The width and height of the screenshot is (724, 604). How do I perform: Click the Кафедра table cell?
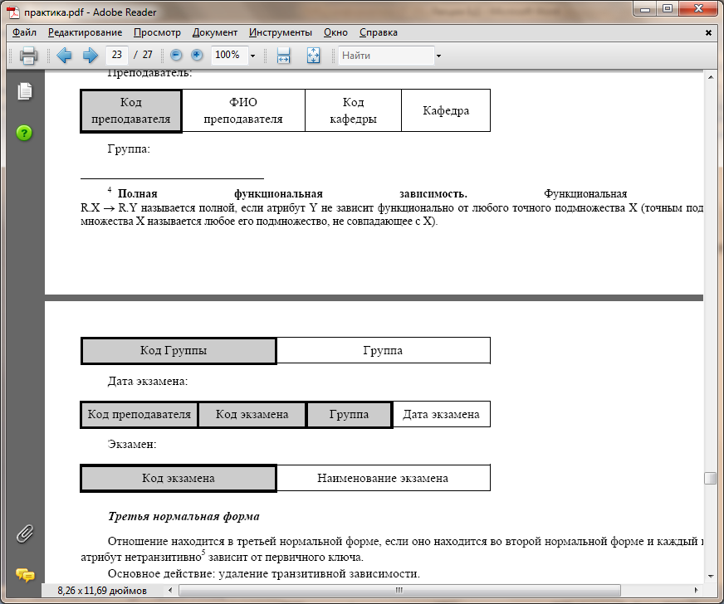click(x=446, y=110)
